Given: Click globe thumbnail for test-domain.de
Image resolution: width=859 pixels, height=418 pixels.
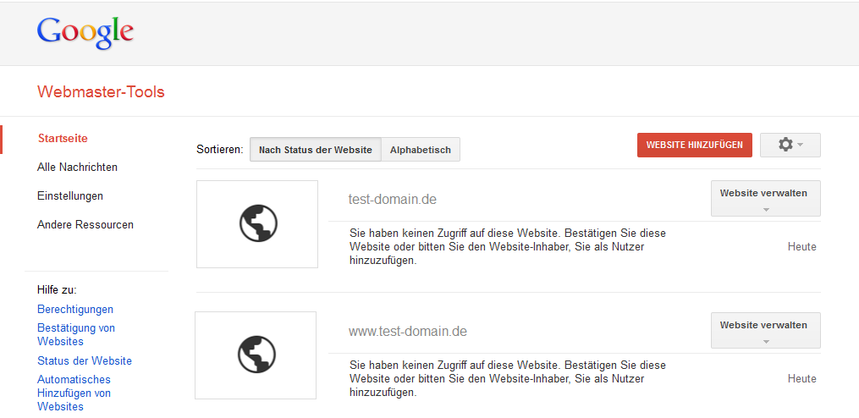Looking at the screenshot, I should coord(257,224).
